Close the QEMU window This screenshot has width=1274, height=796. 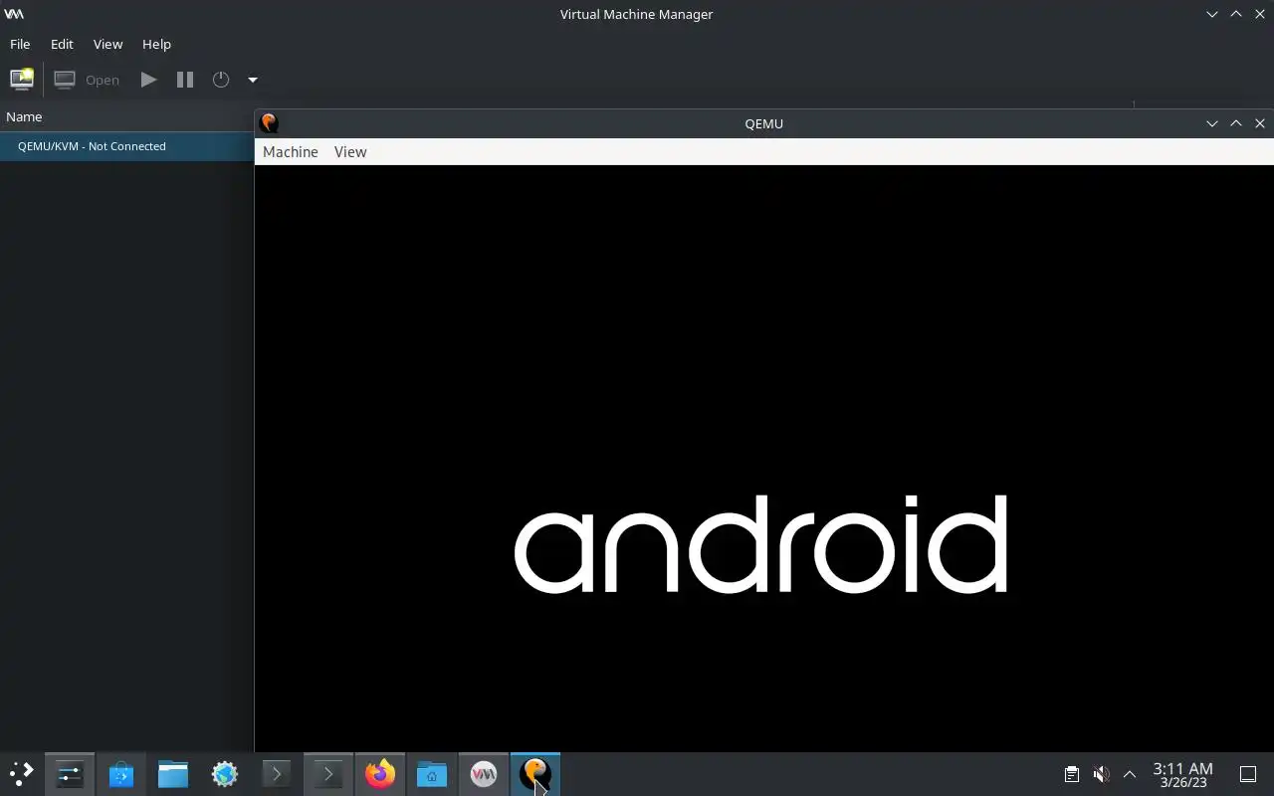click(1260, 123)
